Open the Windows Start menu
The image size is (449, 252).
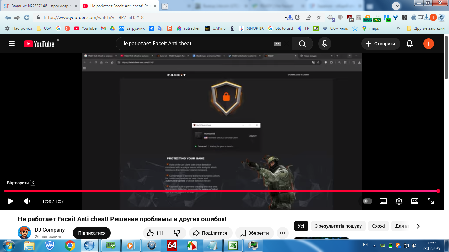tap(8, 245)
